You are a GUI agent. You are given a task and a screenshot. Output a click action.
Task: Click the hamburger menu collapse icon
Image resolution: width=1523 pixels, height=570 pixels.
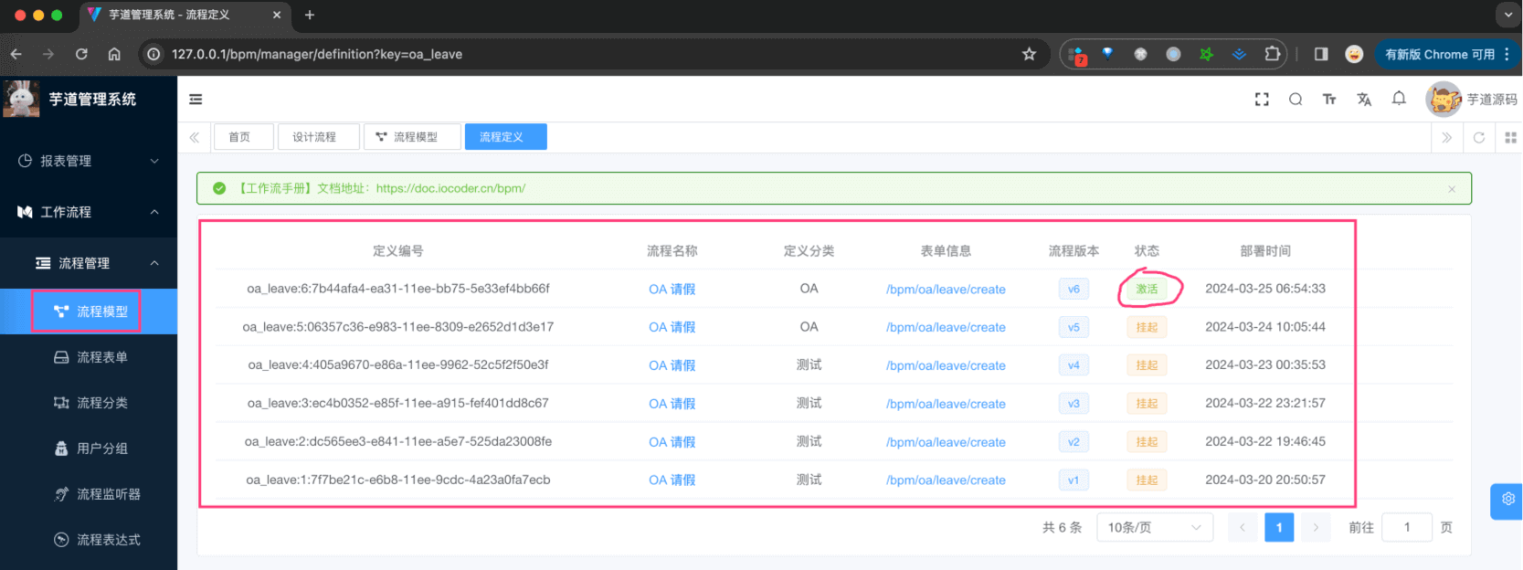(196, 100)
